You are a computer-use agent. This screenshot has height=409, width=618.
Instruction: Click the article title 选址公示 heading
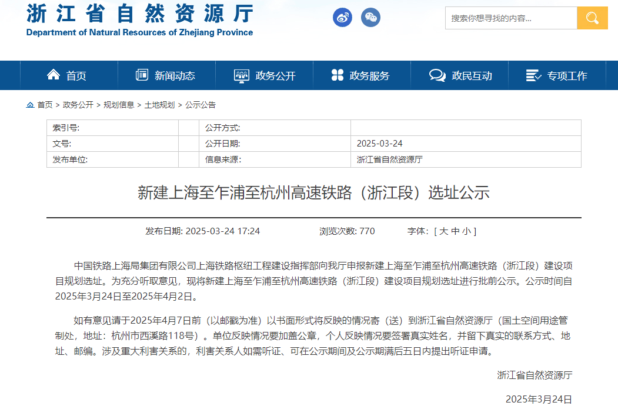pos(314,193)
